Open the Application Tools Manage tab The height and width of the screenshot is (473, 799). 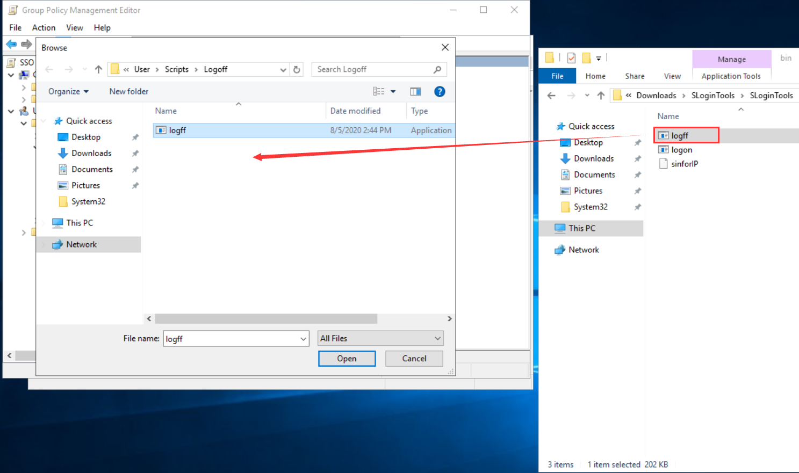[731, 60]
